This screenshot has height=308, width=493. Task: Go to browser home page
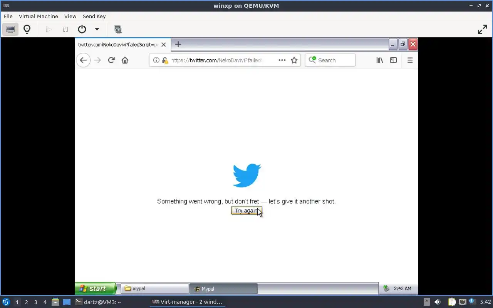pos(125,60)
